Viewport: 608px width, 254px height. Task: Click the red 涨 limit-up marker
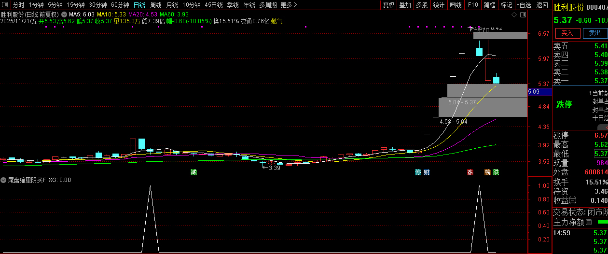(x=470, y=172)
